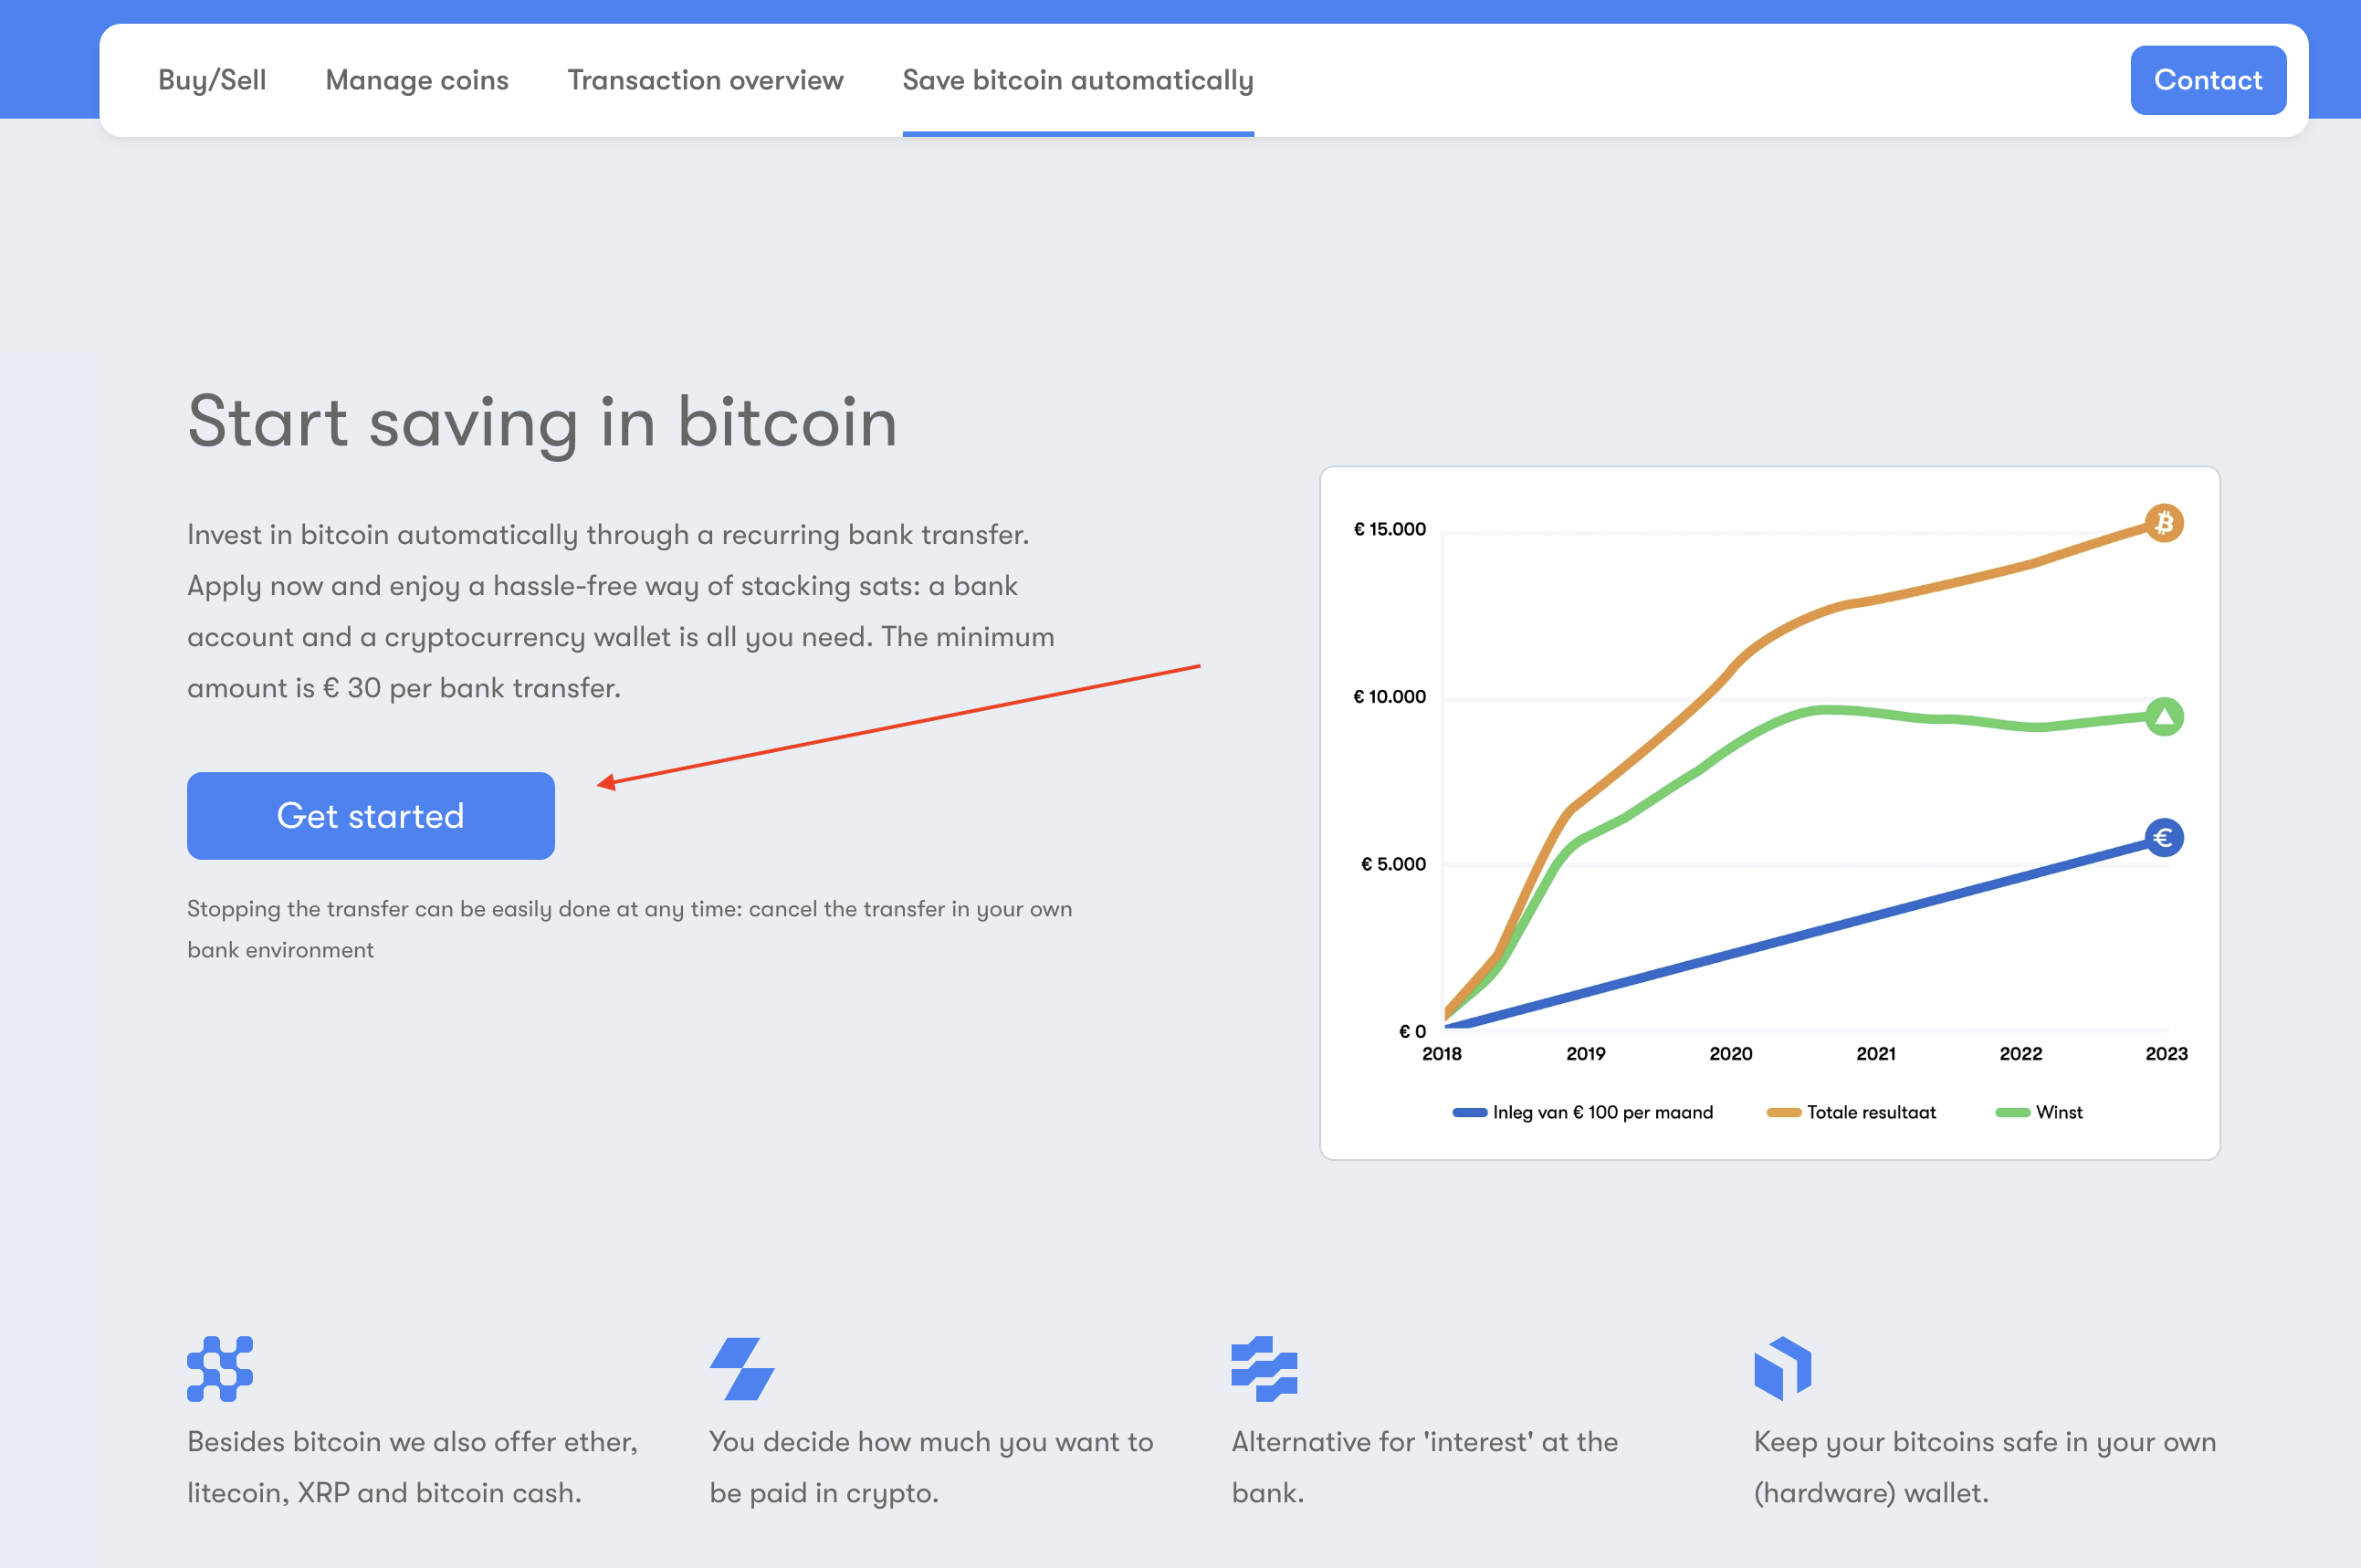This screenshot has height=1568, width=2361.
Task: Switch to the Buy/Sell tab
Action: [x=211, y=80]
